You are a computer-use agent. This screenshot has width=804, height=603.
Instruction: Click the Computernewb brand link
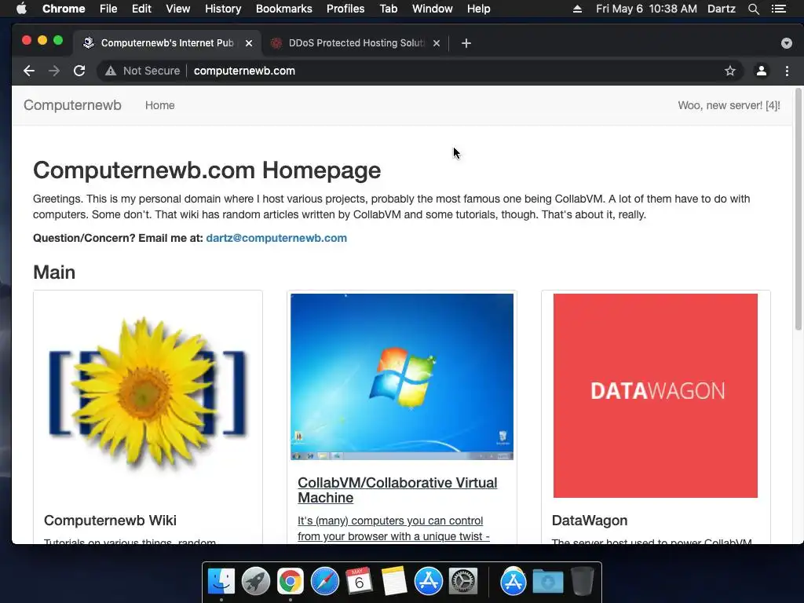point(72,105)
